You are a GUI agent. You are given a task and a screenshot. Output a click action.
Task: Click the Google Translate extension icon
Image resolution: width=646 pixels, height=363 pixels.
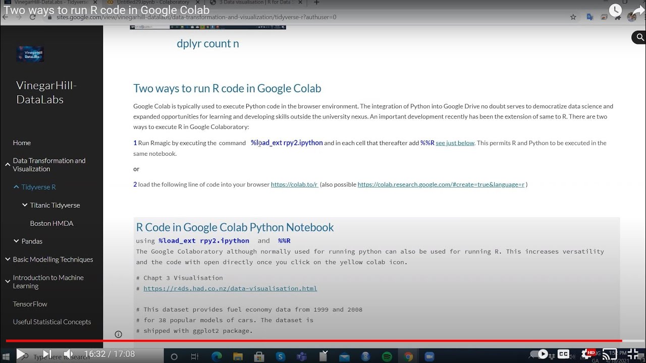tap(589, 17)
